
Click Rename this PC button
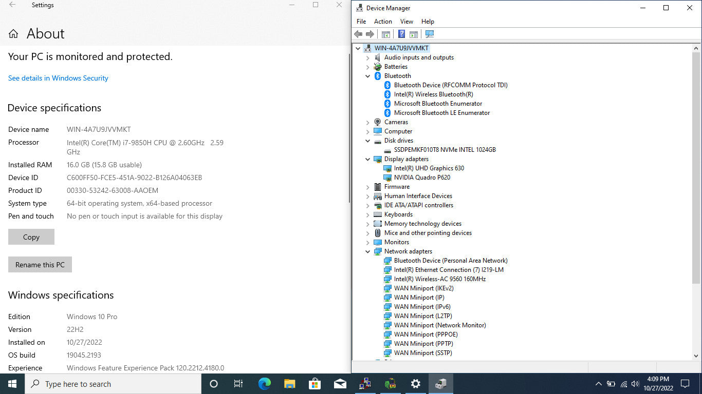(x=40, y=265)
